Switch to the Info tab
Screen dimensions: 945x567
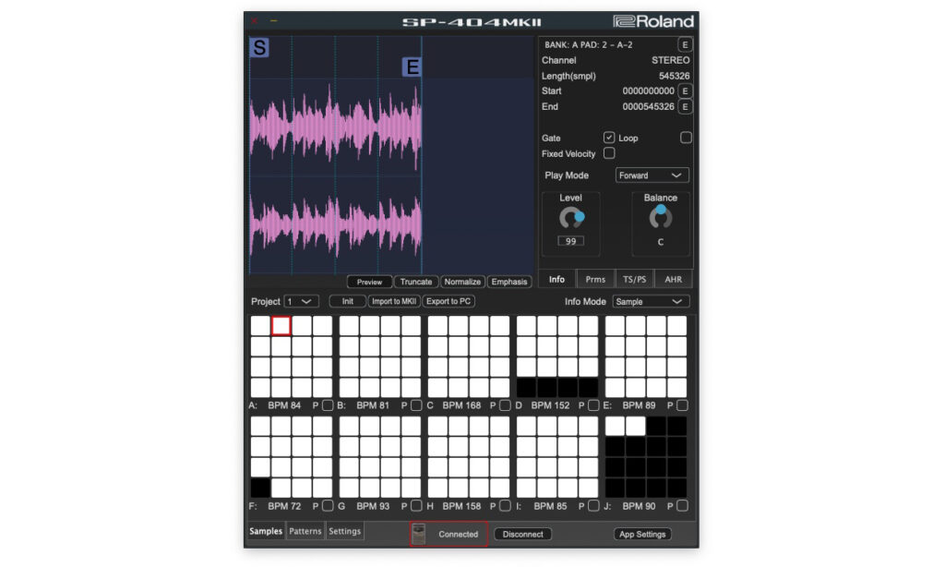(x=556, y=279)
